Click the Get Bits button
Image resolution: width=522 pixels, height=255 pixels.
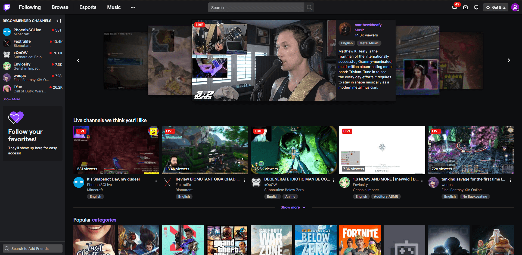coord(496,7)
